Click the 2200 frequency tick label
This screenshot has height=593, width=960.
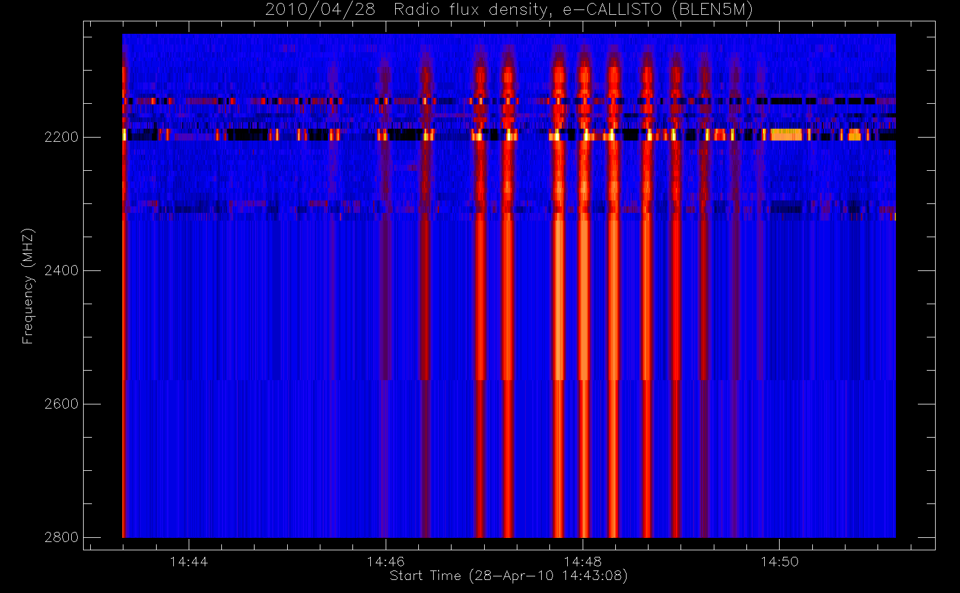(61, 137)
